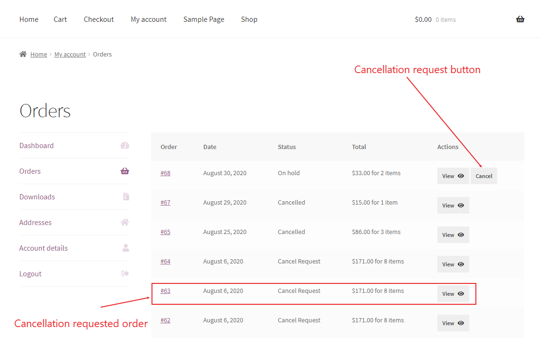Open order #63 link
Screen dimensions: 540x338
point(165,291)
